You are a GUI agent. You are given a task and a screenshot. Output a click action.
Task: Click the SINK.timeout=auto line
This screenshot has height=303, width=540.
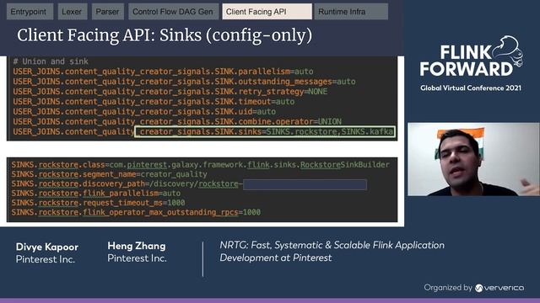[x=154, y=102]
